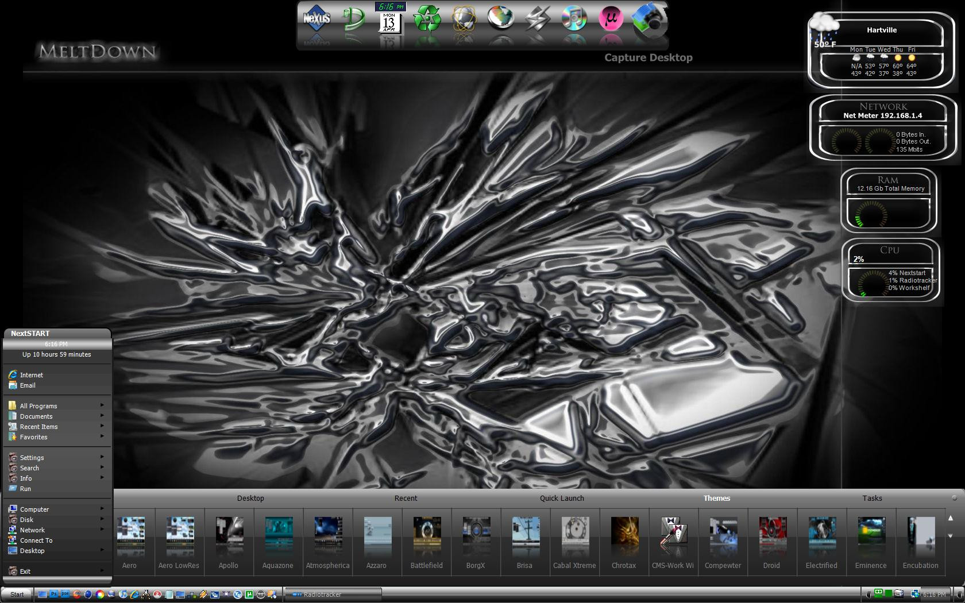Open the iTunes music disc dock icon
Image resolution: width=965 pixels, height=603 pixels.
(x=574, y=19)
